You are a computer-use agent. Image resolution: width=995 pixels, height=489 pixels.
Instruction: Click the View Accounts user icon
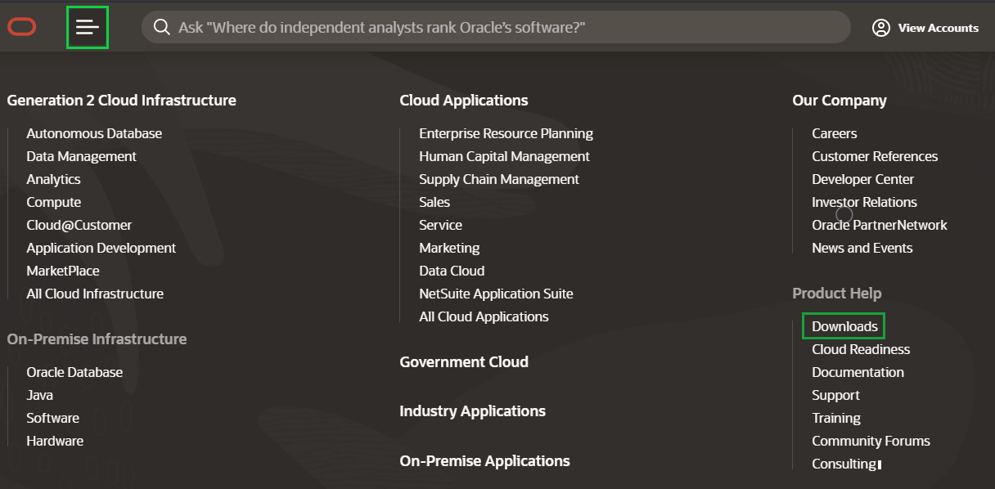(880, 28)
